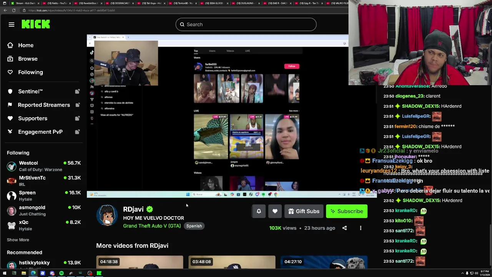This screenshot has width=492, height=277.
Task: Open the video thumbnail with duration 04:27:10
Action: tap(324, 262)
